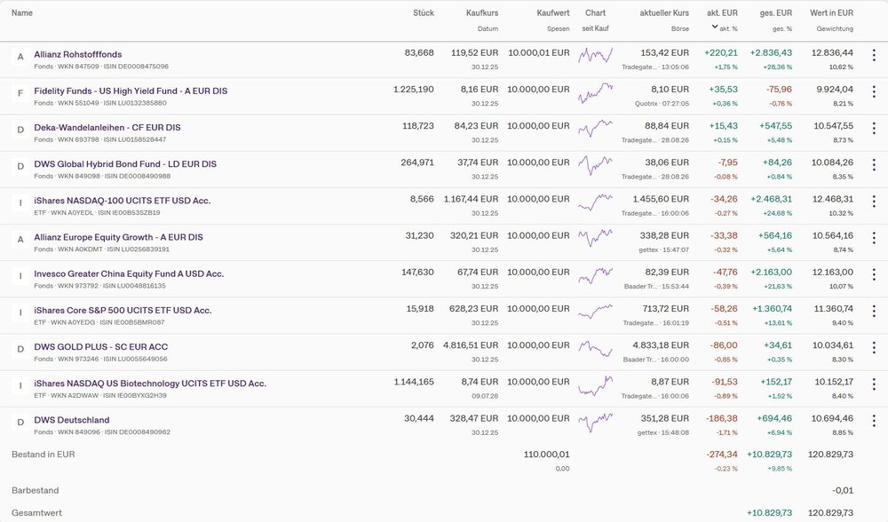Click the purchase price 4.816,51 EUR

(x=471, y=345)
